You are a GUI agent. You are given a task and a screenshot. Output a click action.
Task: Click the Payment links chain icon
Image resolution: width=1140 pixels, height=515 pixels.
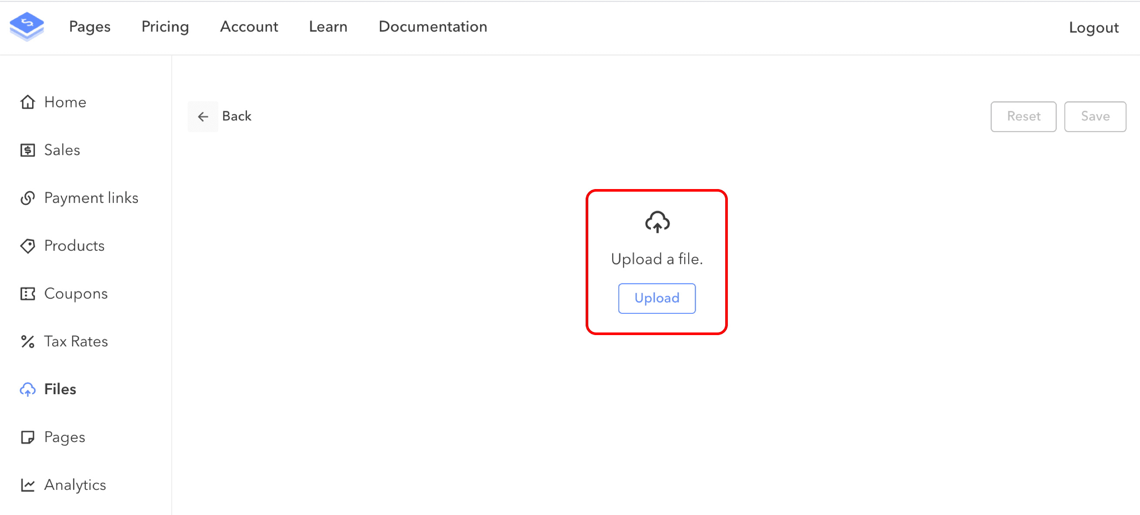pos(27,198)
